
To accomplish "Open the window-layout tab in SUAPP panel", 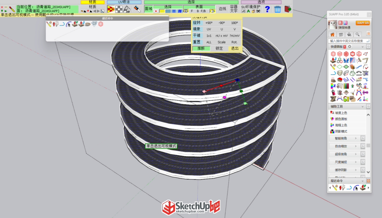I will (341, 34).
